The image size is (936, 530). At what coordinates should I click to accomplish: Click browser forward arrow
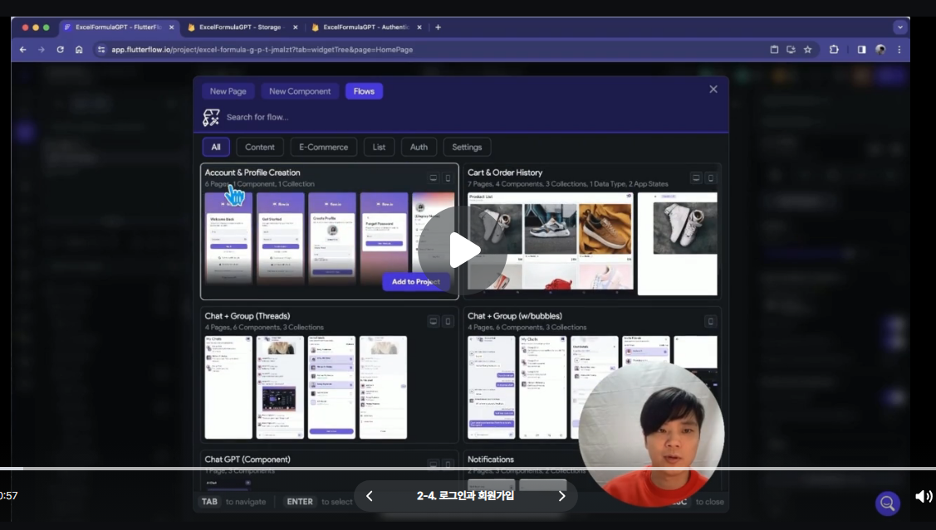click(42, 50)
